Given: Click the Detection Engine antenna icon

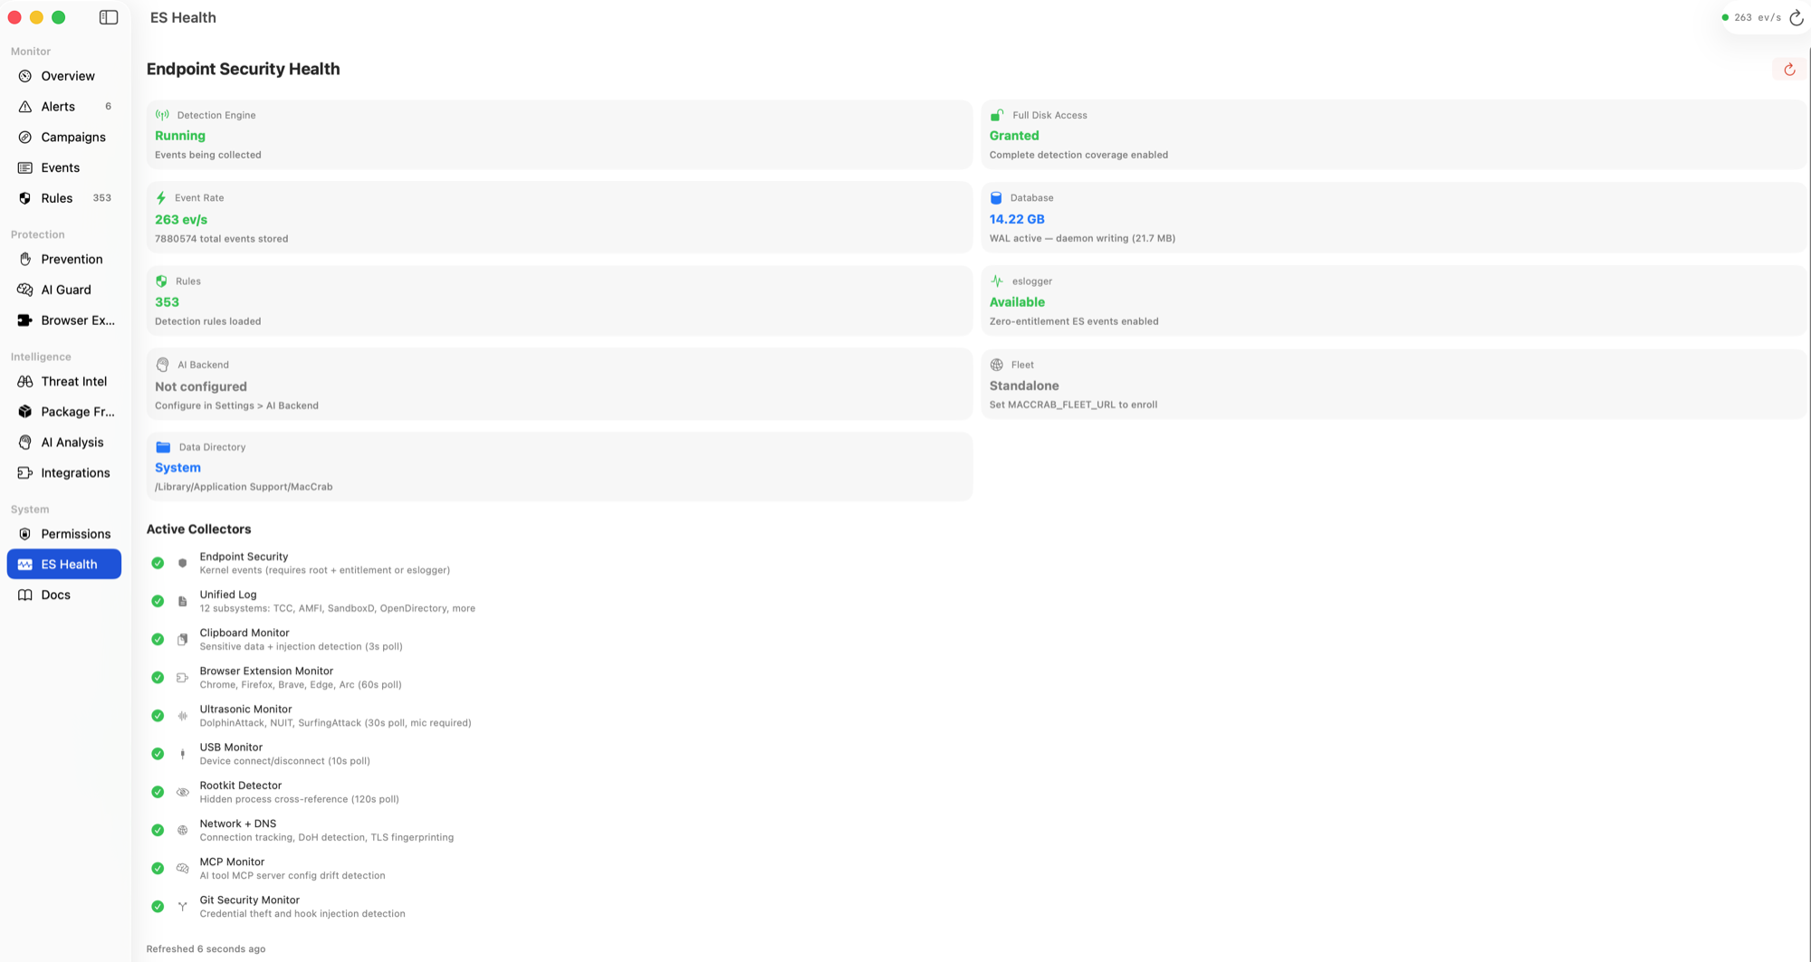Looking at the screenshot, I should (162, 115).
